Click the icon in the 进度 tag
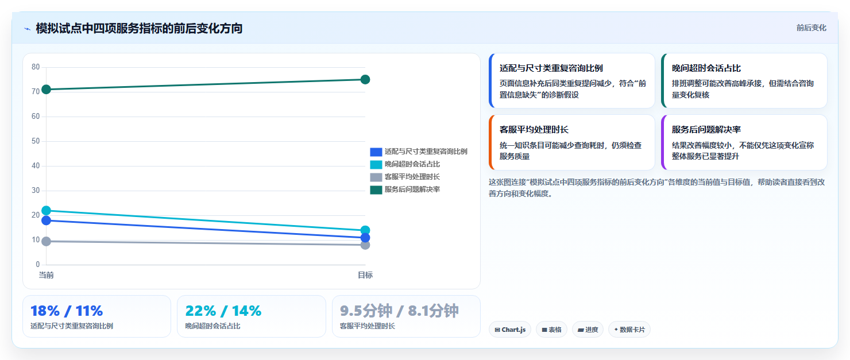850x360 pixels. (581, 330)
